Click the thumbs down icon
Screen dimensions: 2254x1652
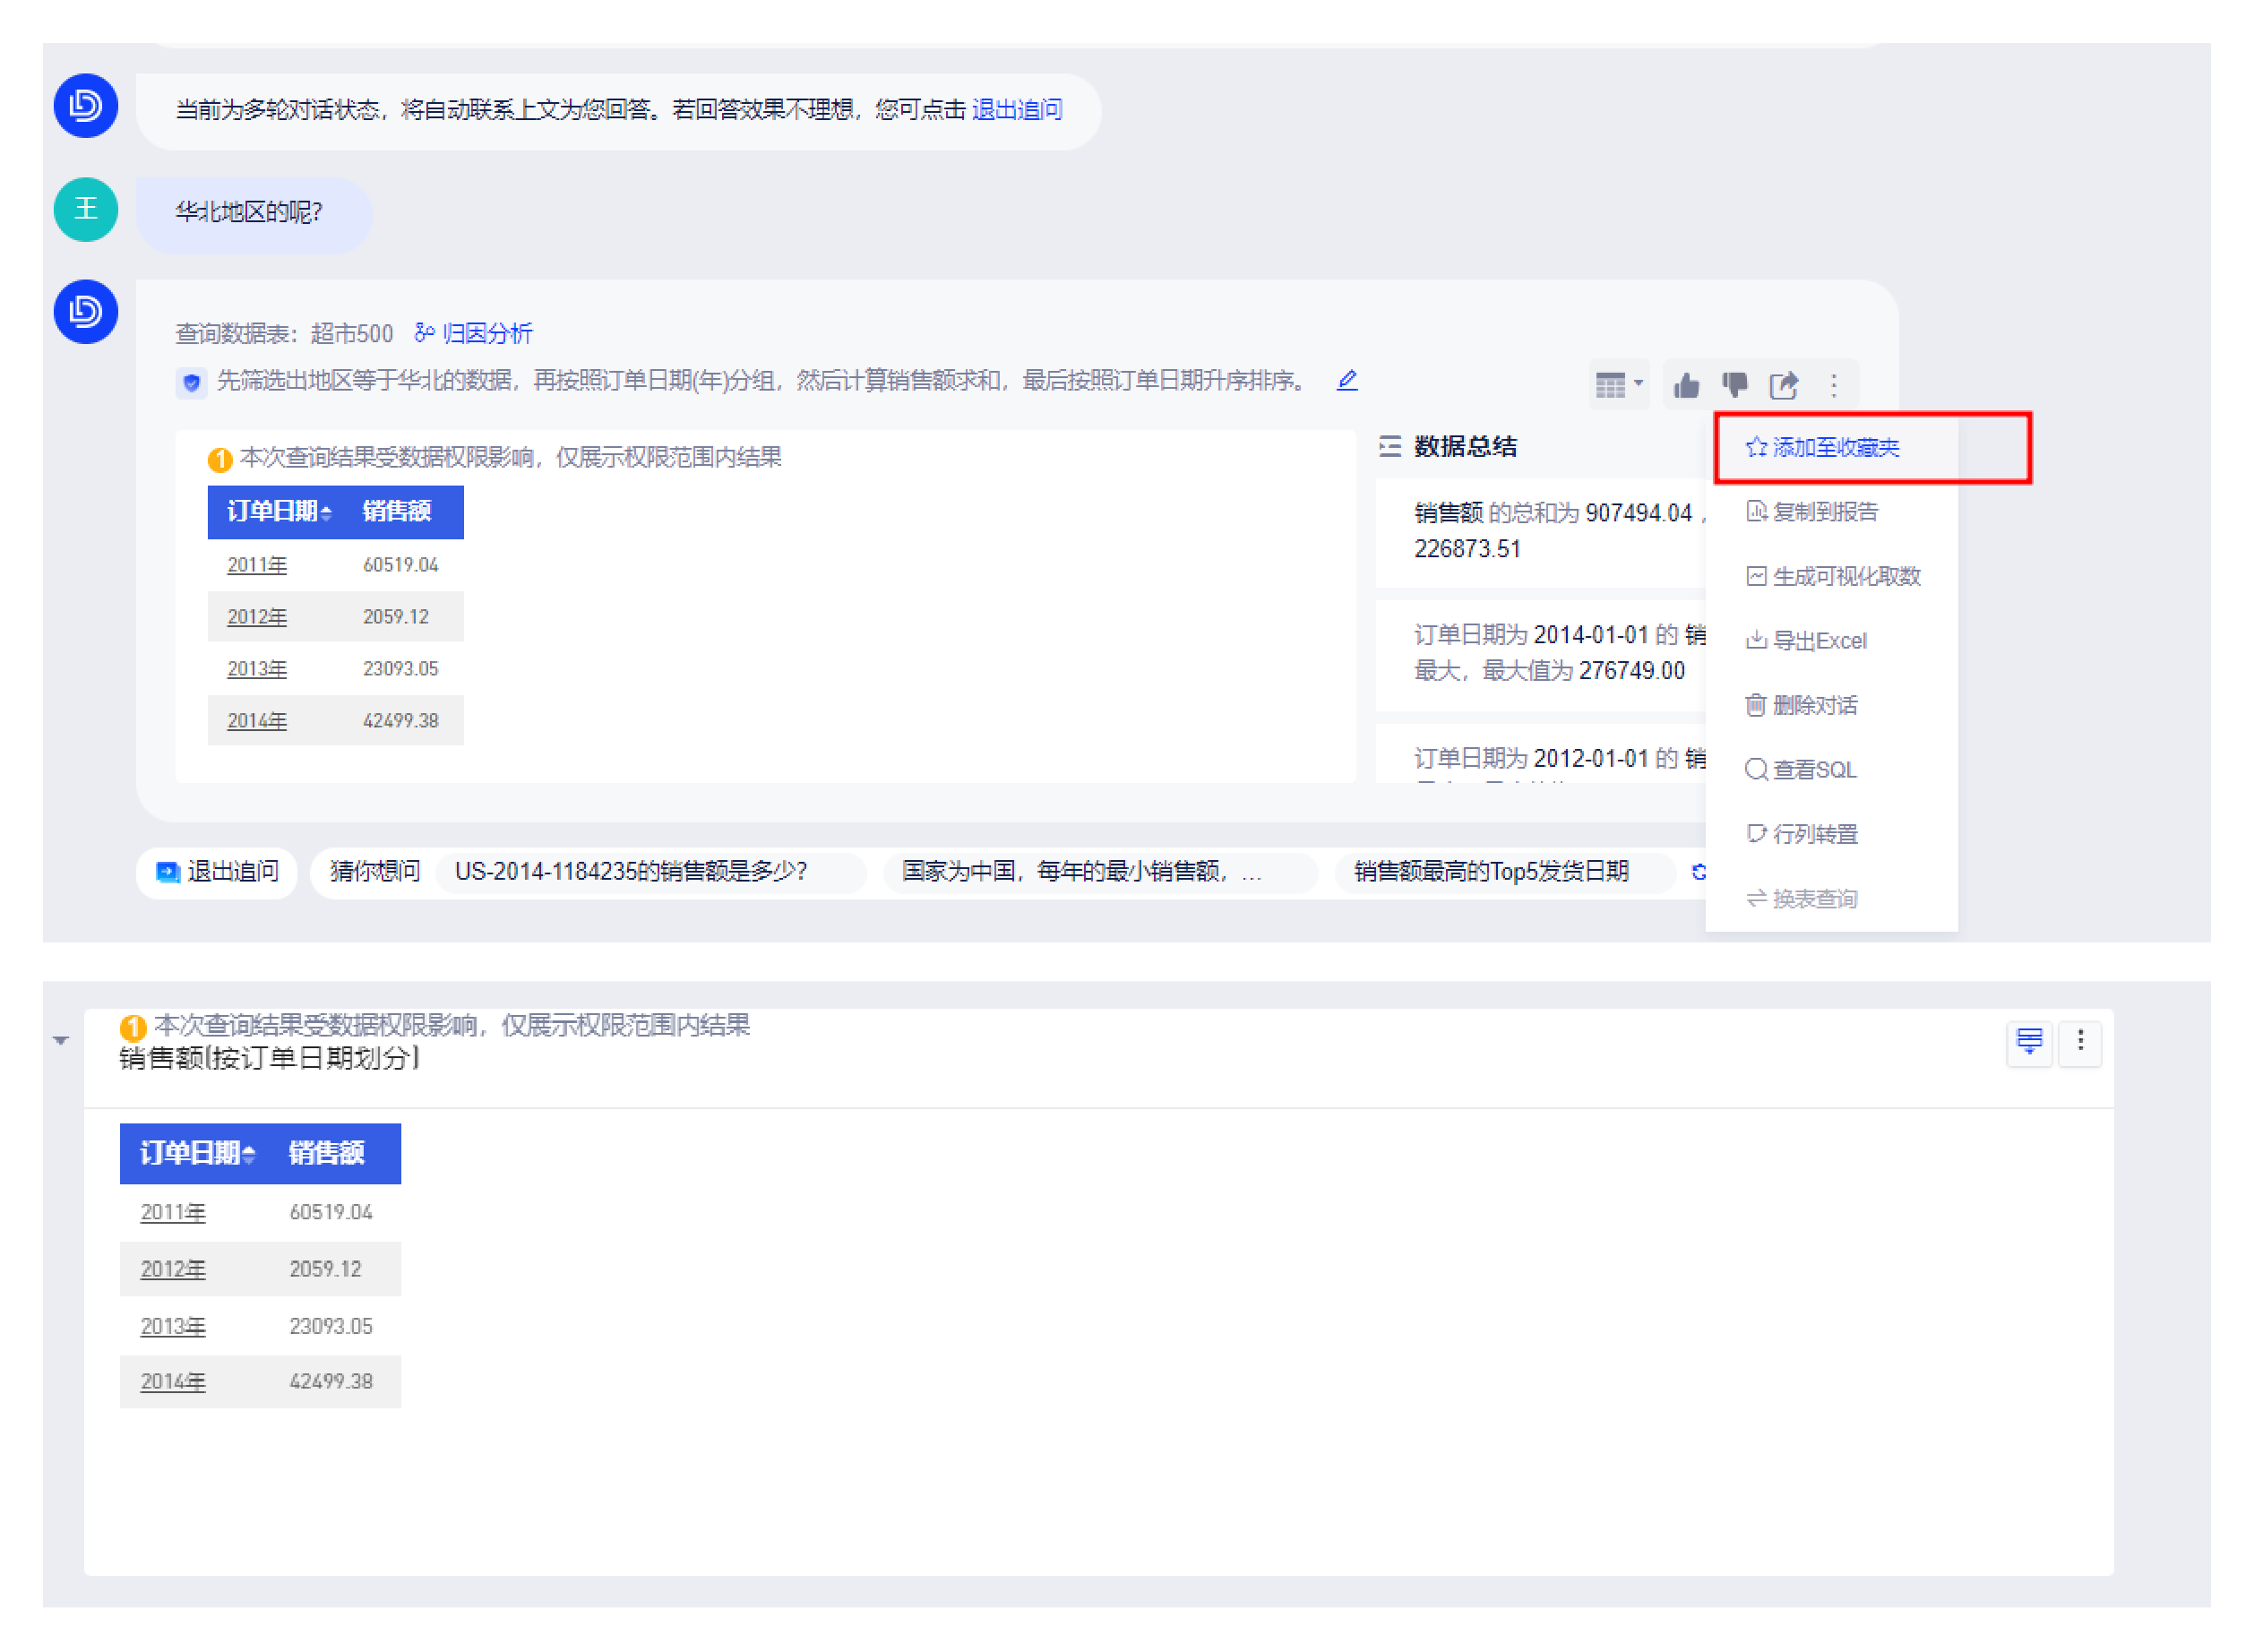(1734, 385)
